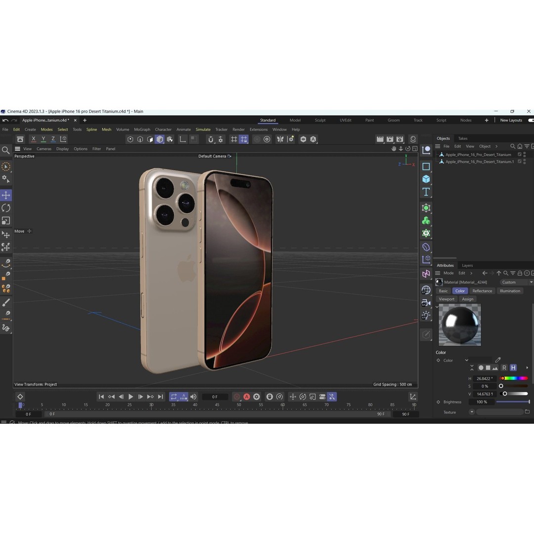Expand color options right arrow
This screenshot has height=534, width=534.
pos(527,368)
